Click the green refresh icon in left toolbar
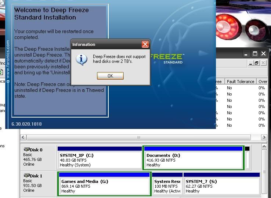 coord(1,72)
